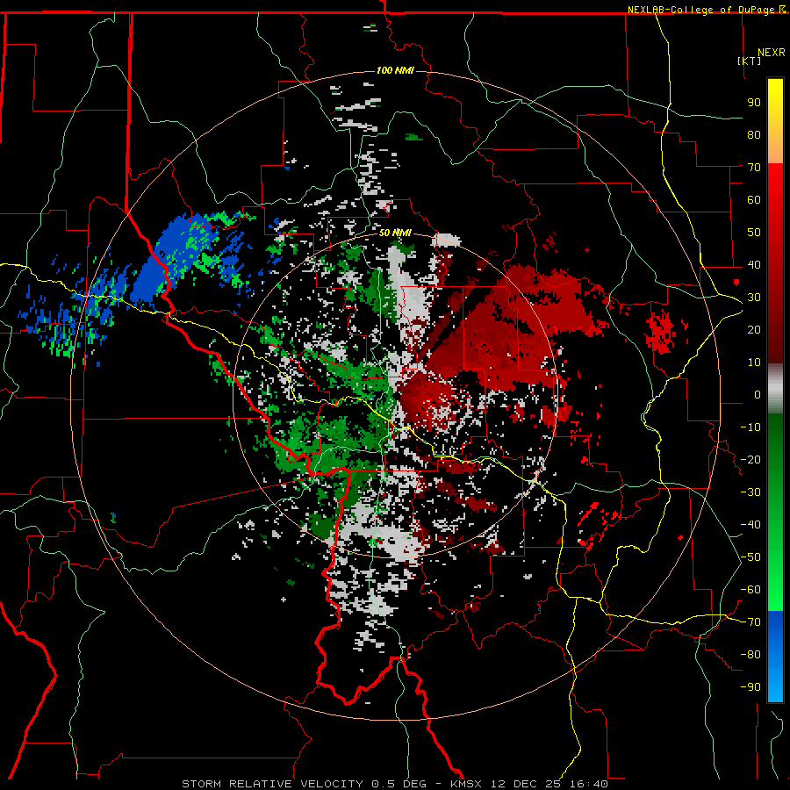Click the 16:40 timestamp in the caption
Screen dimensions: 790x790
point(588,784)
